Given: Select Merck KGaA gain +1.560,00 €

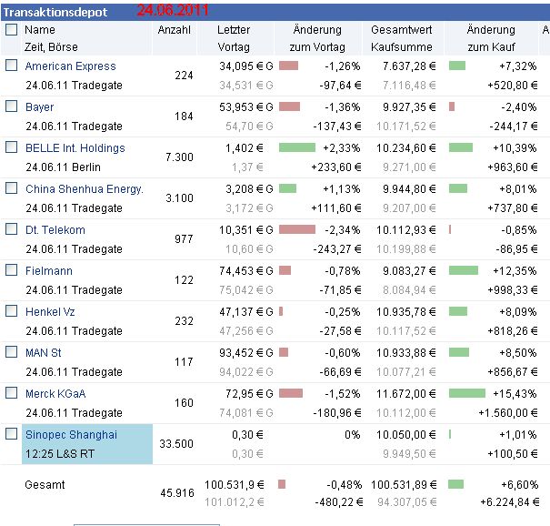Looking at the screenshot, I should pos(508,413).
